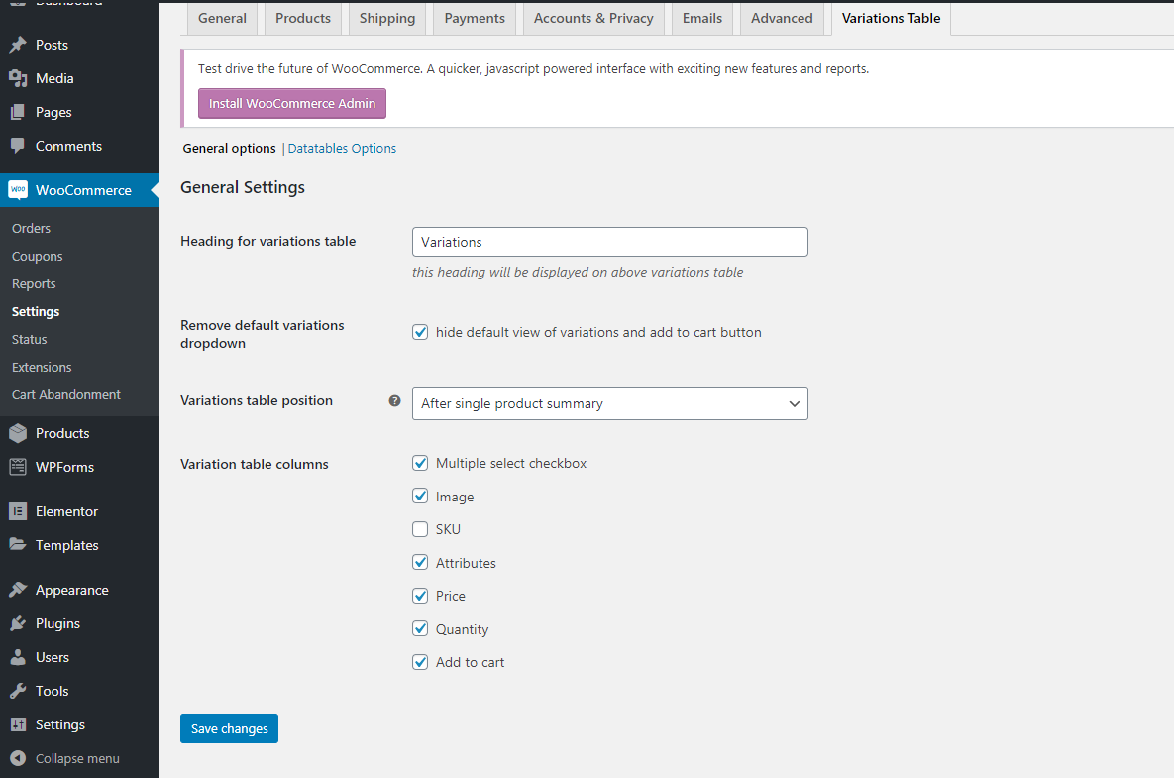1174x778 pixels.
Task: Open Cart Abandonment submenu item
Action: tap(66, 394)
